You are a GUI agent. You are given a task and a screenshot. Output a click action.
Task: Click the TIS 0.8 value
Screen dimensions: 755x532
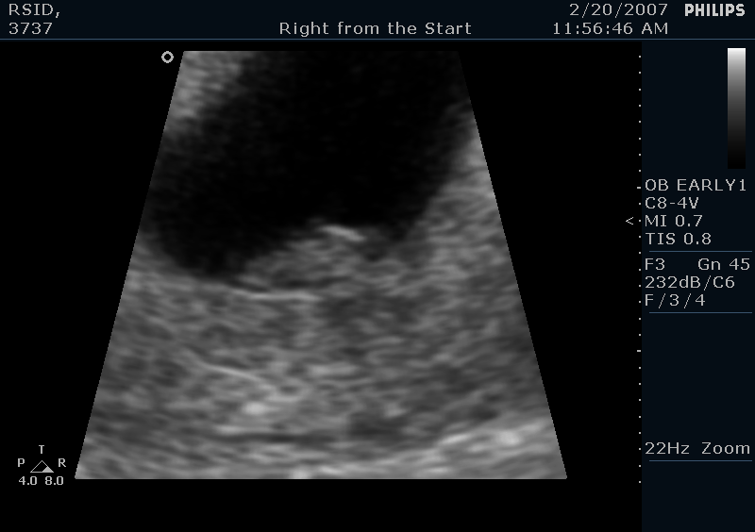(x=678, y=239)
